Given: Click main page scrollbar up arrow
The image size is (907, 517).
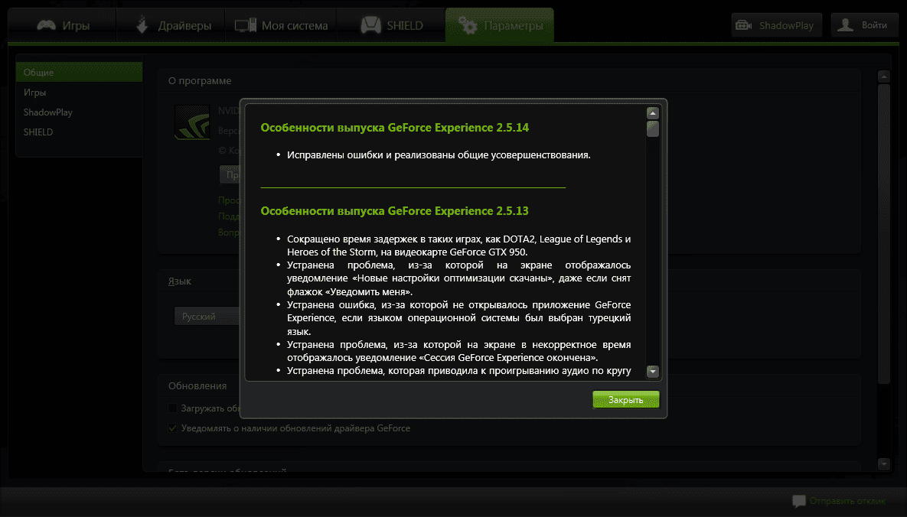Looking at the screenshot, I should [x=883, y=77].
